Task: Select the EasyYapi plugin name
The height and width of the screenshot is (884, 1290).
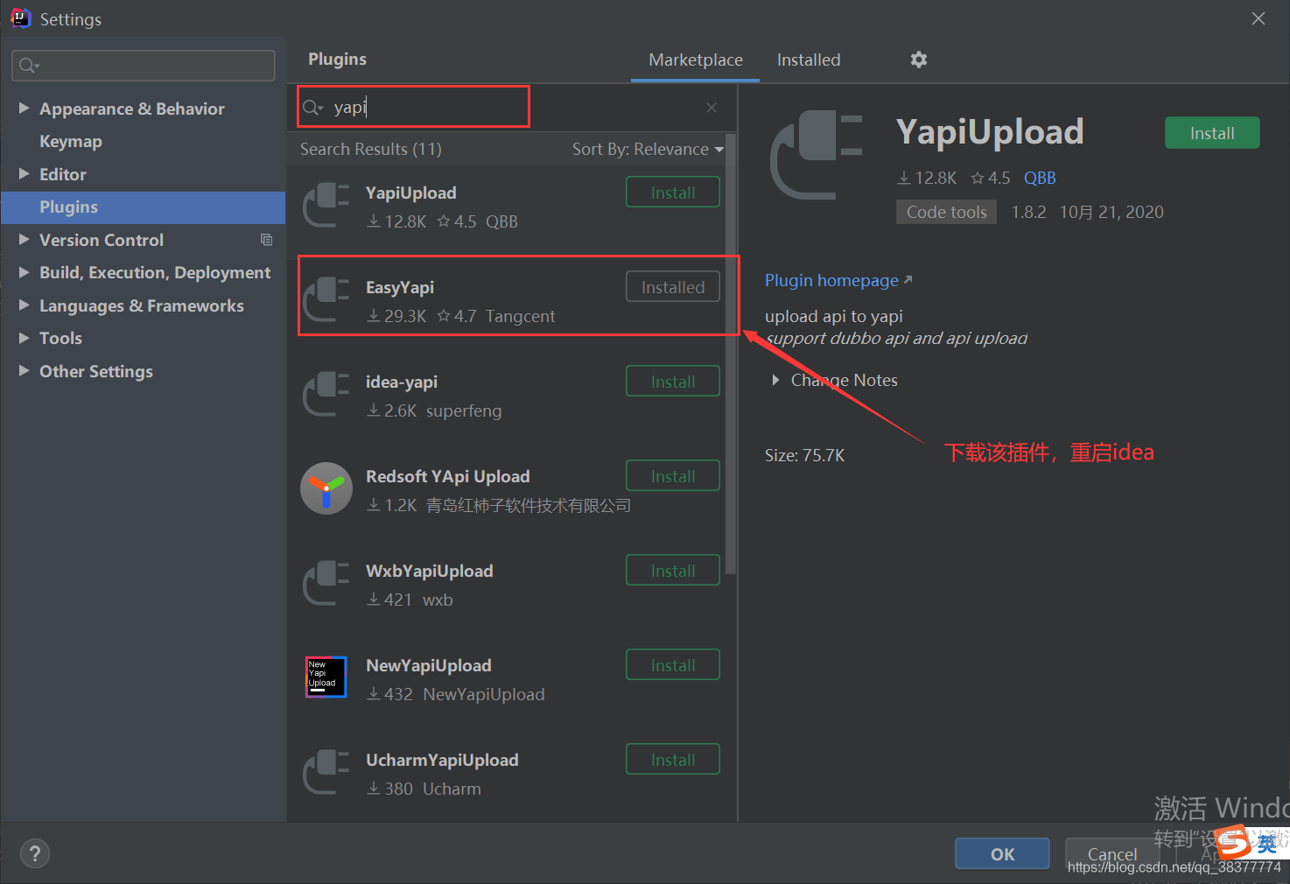Action: 400,287
